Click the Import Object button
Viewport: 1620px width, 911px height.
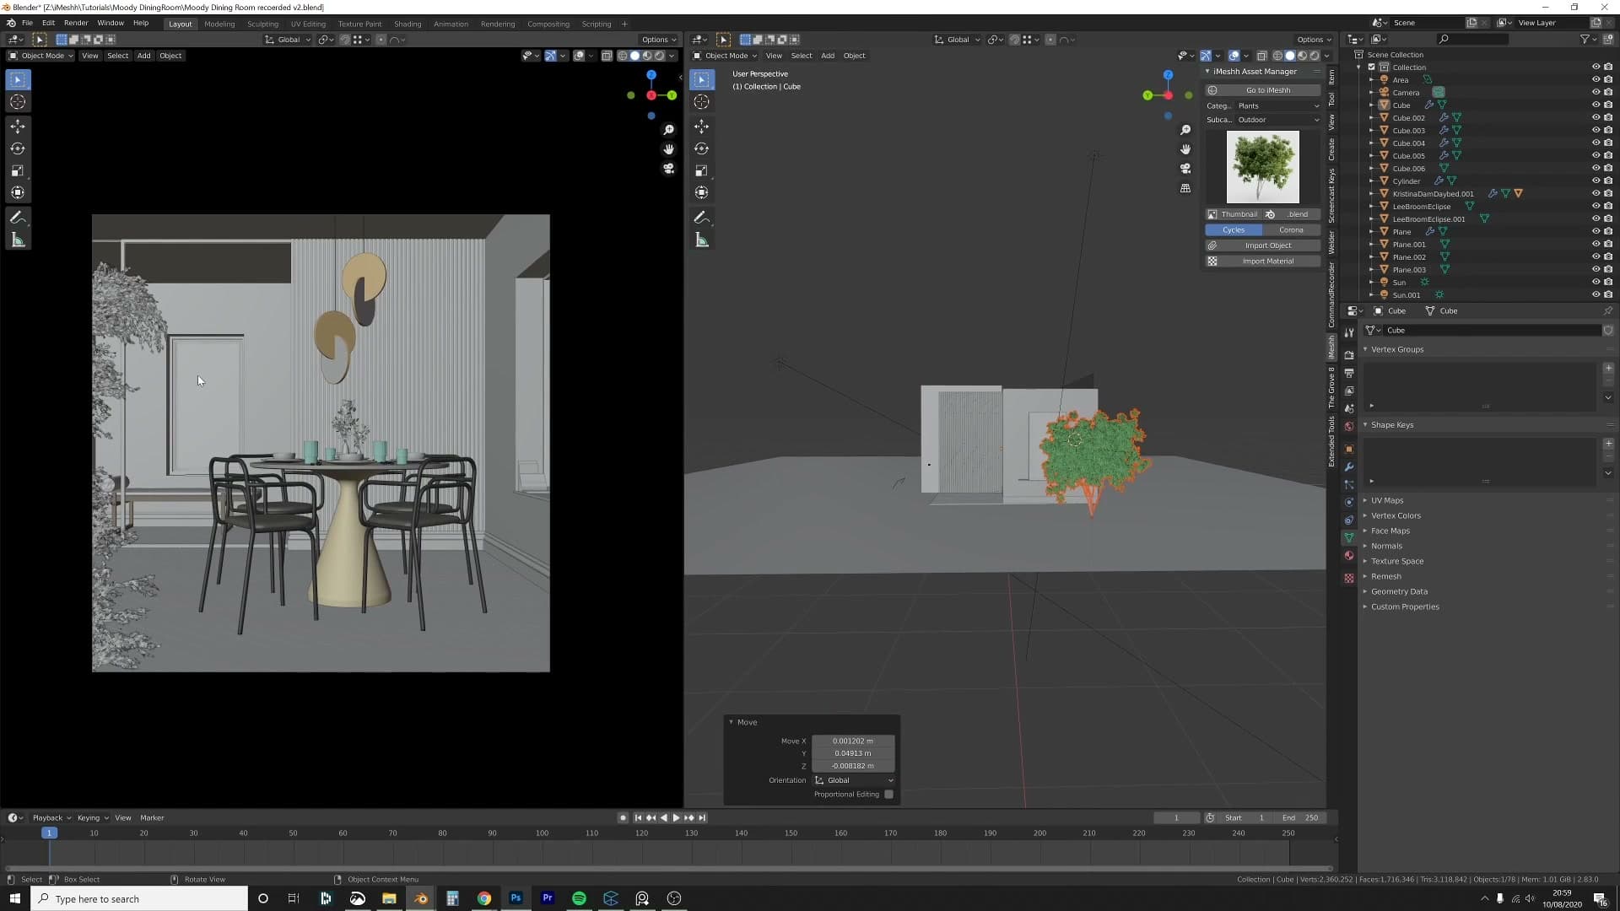click(x=1263, y=245)
